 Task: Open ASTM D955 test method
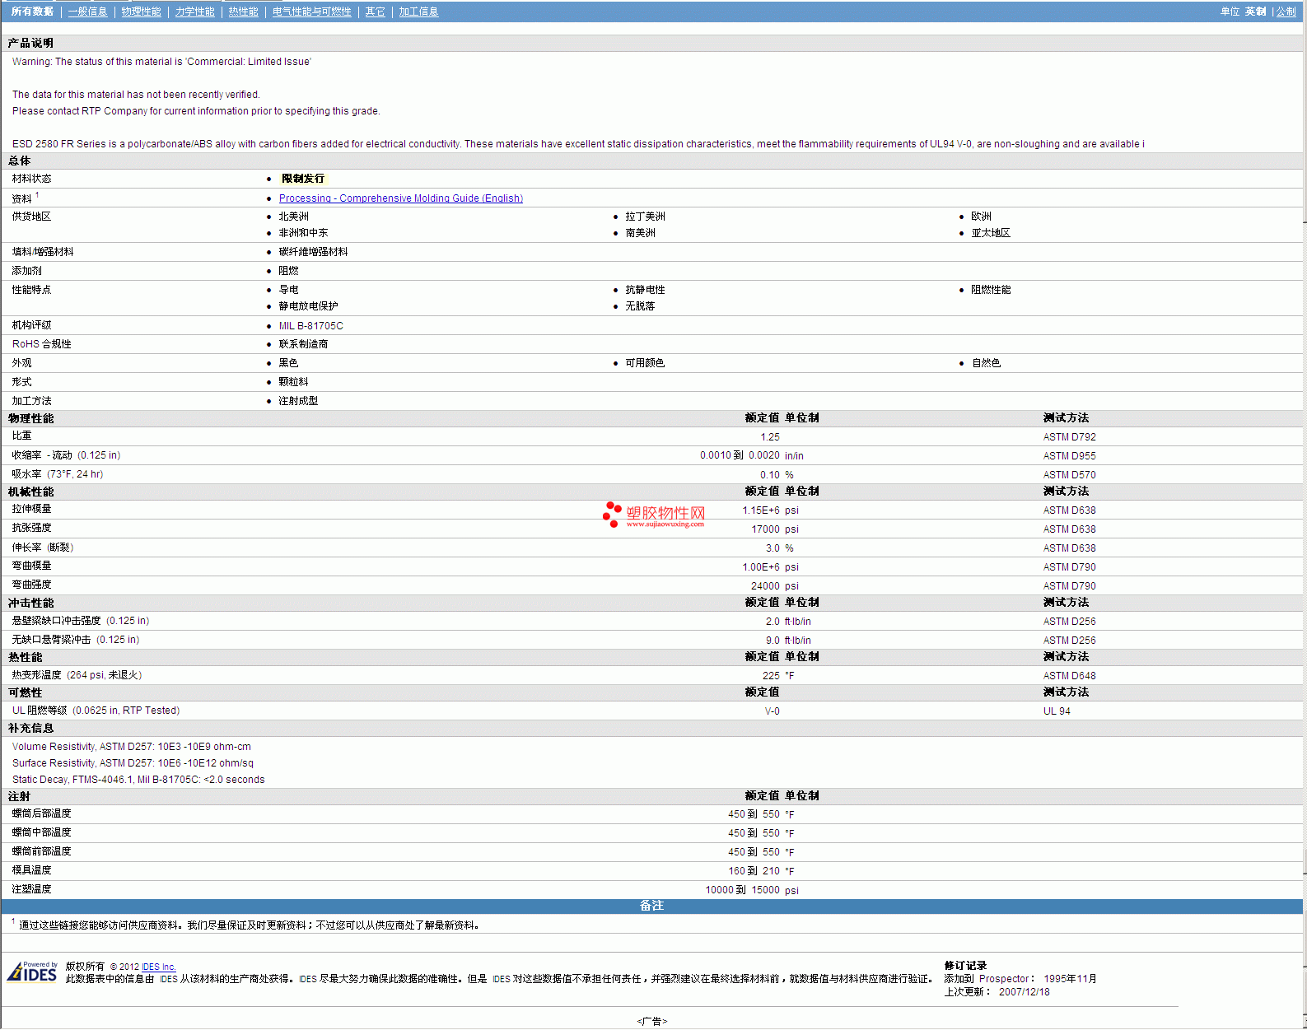[x=1069, y=456]
